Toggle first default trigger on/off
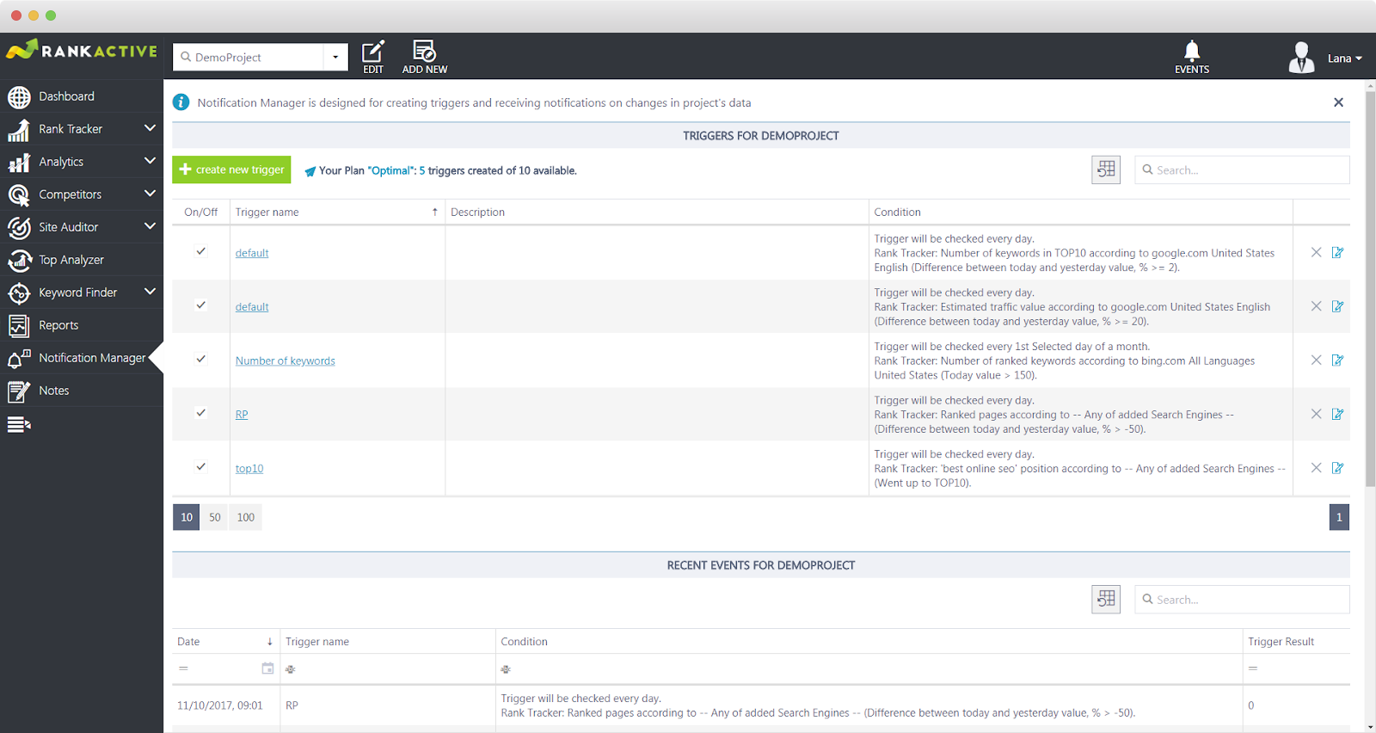This screenshot has height=733, width=1376. point(201,251)
